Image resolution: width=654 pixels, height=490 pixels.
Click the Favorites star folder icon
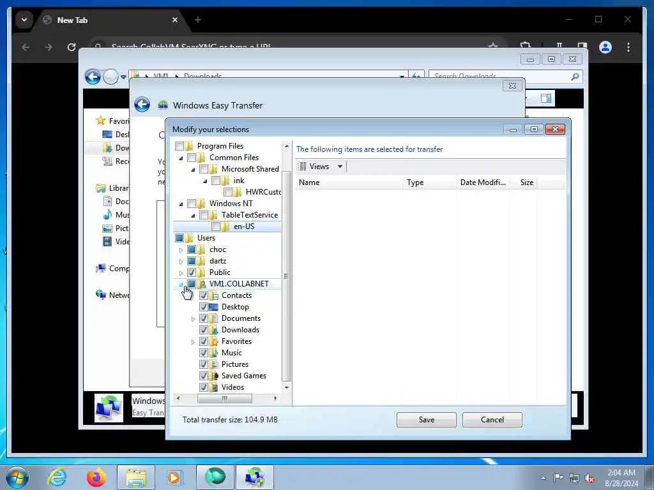click(x=213, y=341)
